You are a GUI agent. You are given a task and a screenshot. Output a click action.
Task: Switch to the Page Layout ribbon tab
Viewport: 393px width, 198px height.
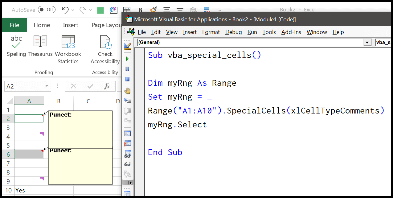coord(106,25)
